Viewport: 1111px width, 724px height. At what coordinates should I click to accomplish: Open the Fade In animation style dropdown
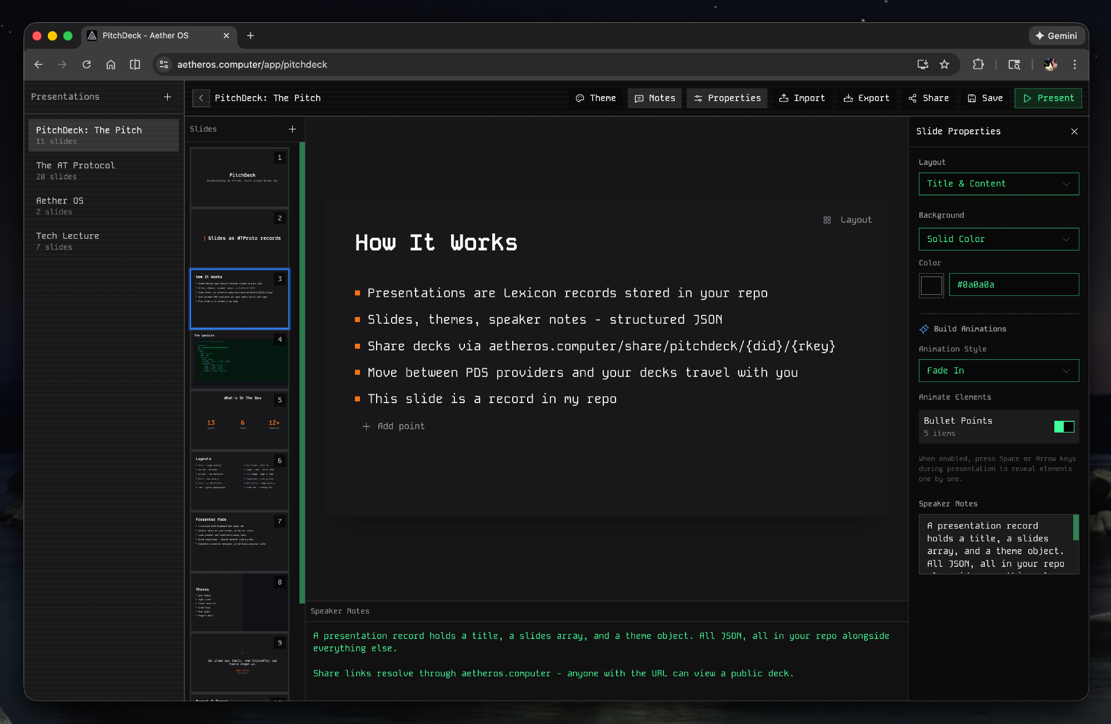point(998,371)
